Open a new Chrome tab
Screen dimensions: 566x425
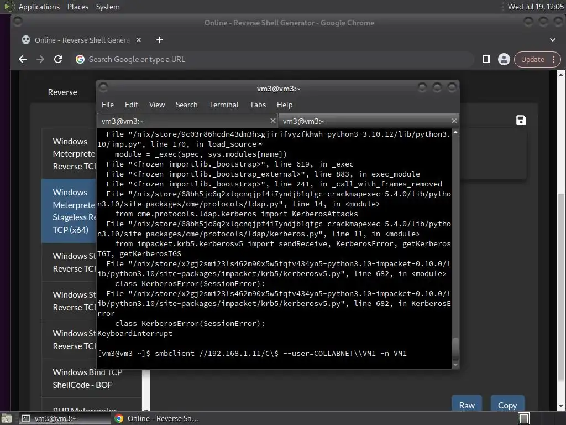pos(160,40)
